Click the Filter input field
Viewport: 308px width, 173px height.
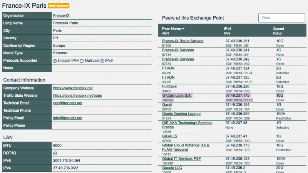click(x=279, y=18)
